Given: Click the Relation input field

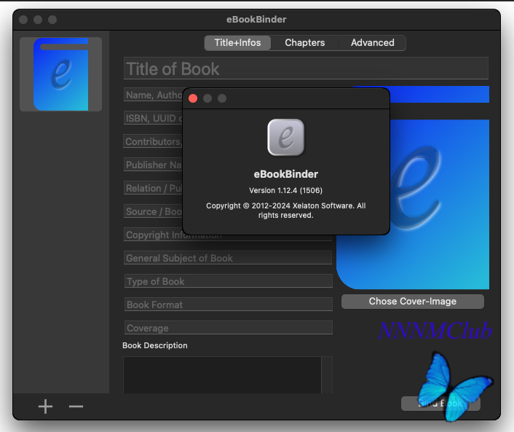Looking at the screenshot, I should click(x=153, y=188).
